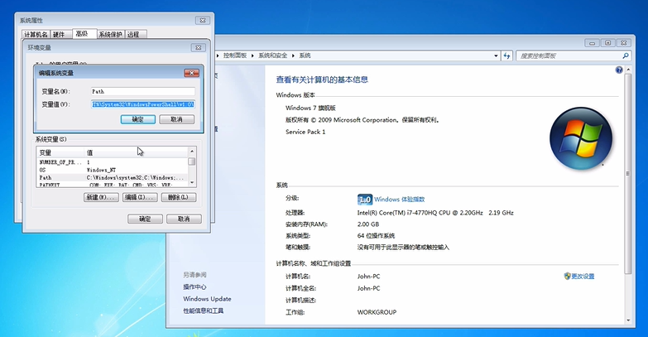Click the 值 column header
This screenshot has width=648, height=337.
pos(136,152)
